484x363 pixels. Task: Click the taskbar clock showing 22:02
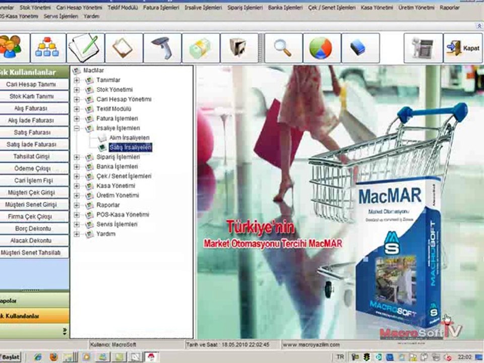[464, 357]
